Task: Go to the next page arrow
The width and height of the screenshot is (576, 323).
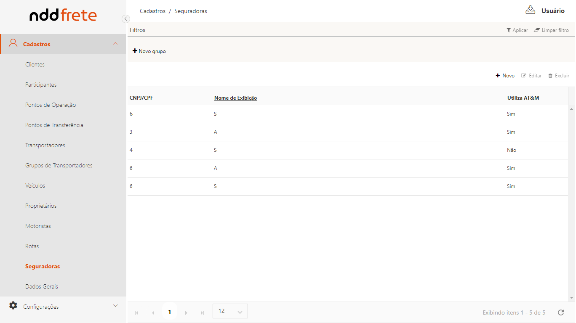Action: click(x=186, y=312)
